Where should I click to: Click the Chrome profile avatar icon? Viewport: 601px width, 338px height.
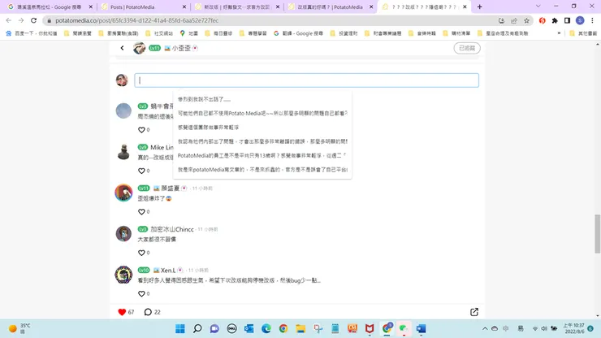(580, 20)
